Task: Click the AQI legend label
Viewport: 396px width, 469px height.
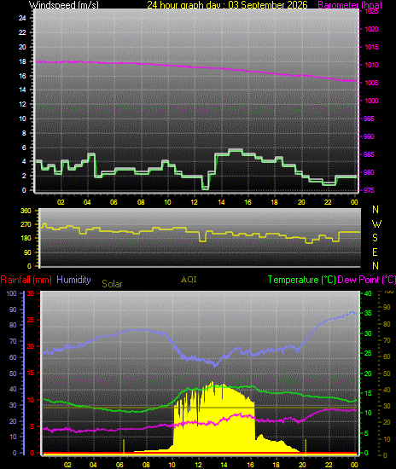Action: click(x=189, y=280)
